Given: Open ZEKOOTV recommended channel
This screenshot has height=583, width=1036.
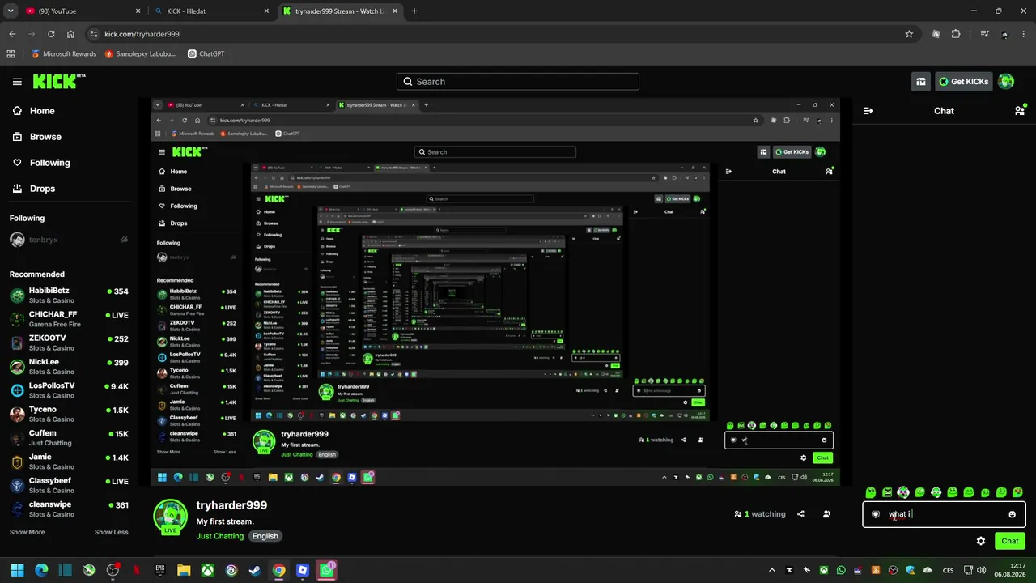Looking at the screenshot, I should 69,343.
